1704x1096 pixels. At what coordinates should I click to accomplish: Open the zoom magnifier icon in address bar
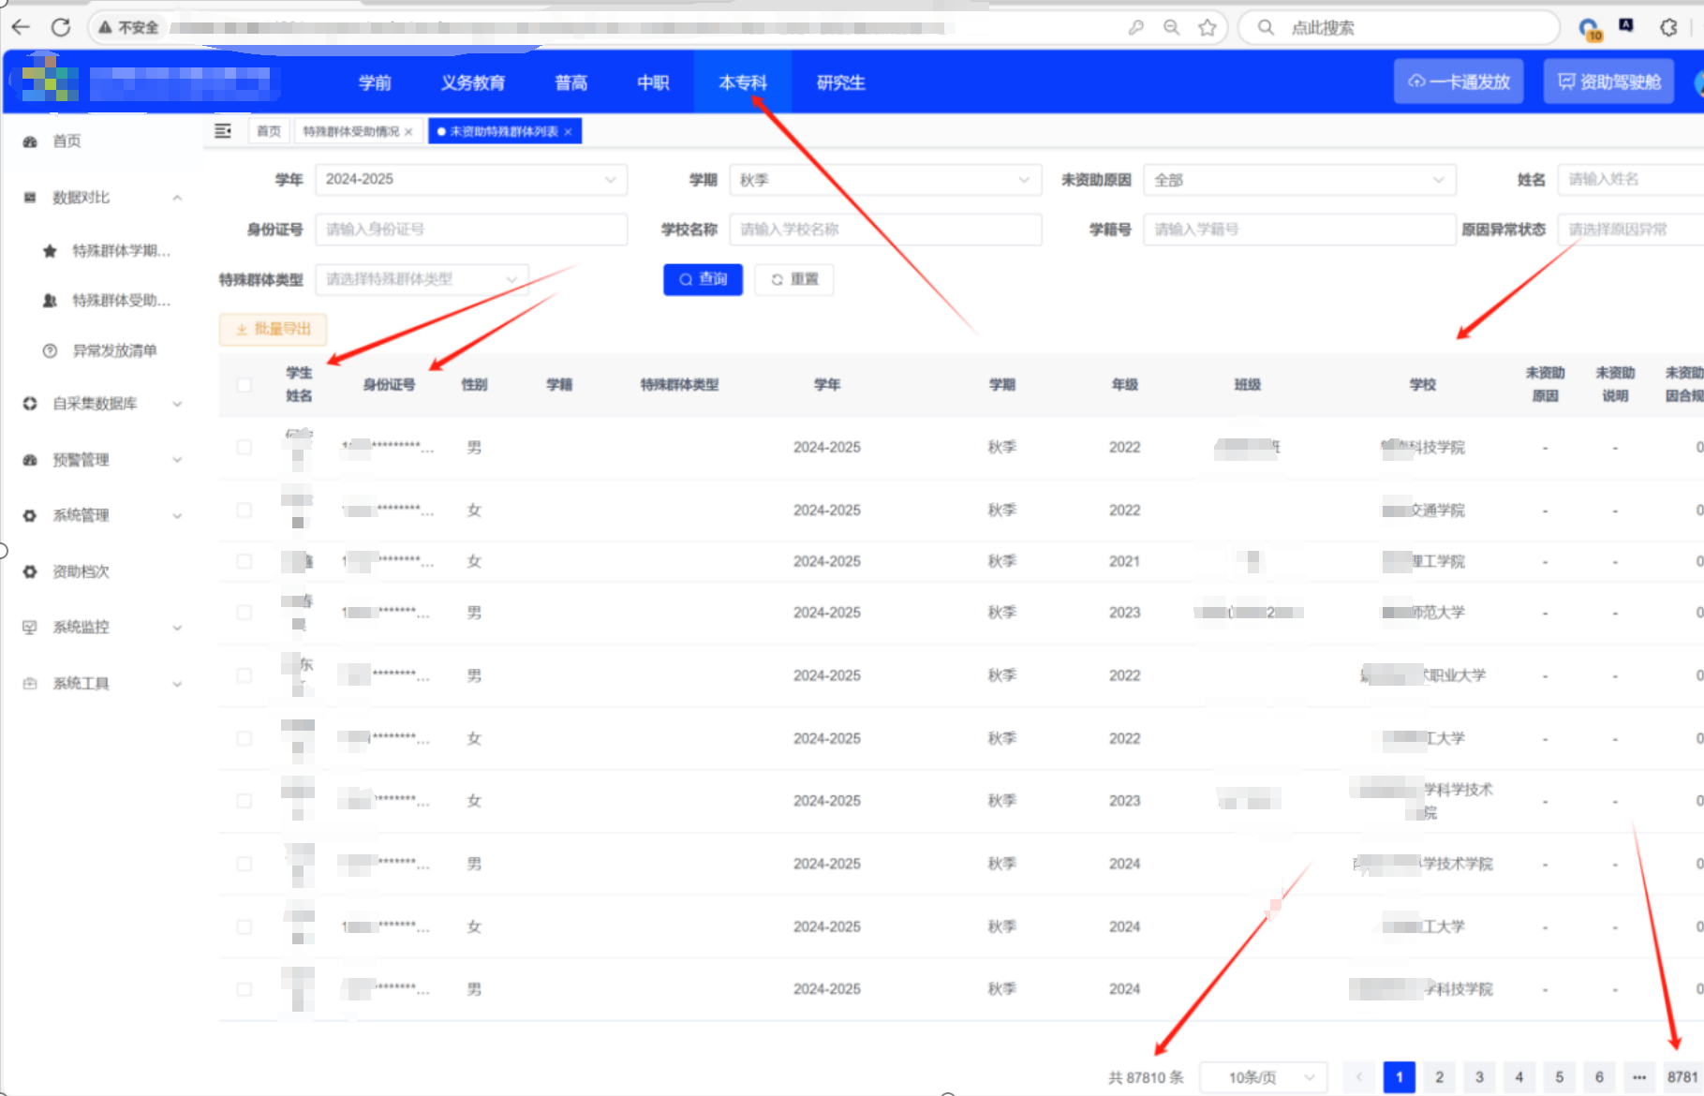point(1171,27)
